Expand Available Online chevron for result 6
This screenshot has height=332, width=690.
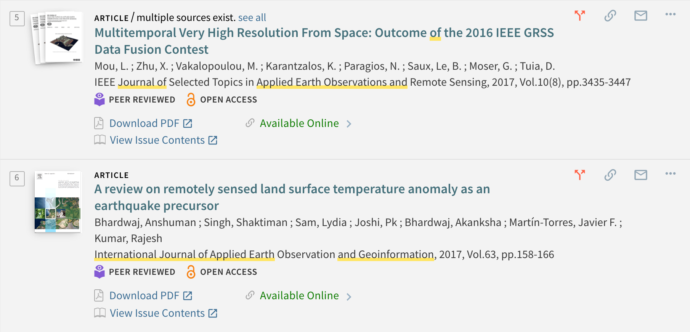[349, 297]
